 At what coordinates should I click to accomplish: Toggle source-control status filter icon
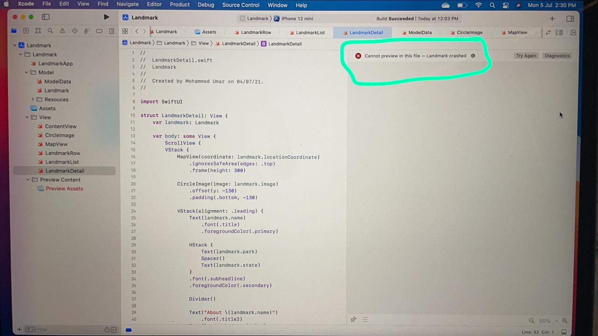114,330
